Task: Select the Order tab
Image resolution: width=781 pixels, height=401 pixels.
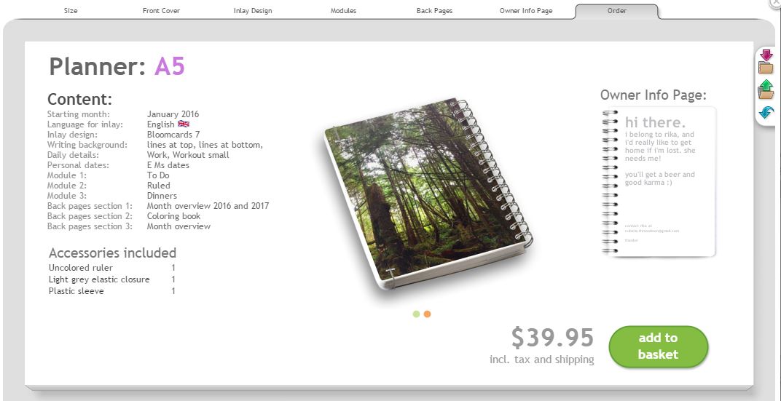Action: (x=616, y=11)
